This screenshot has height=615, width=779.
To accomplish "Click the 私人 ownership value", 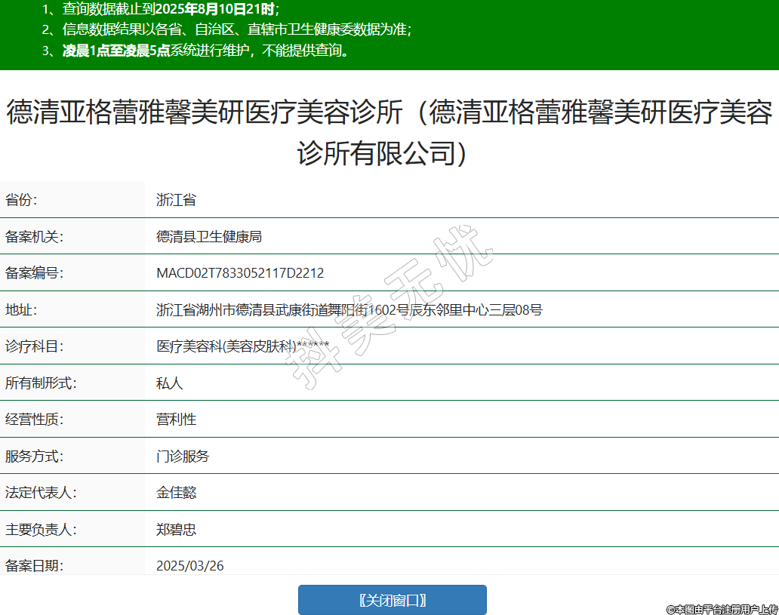I will click(170, 383).
